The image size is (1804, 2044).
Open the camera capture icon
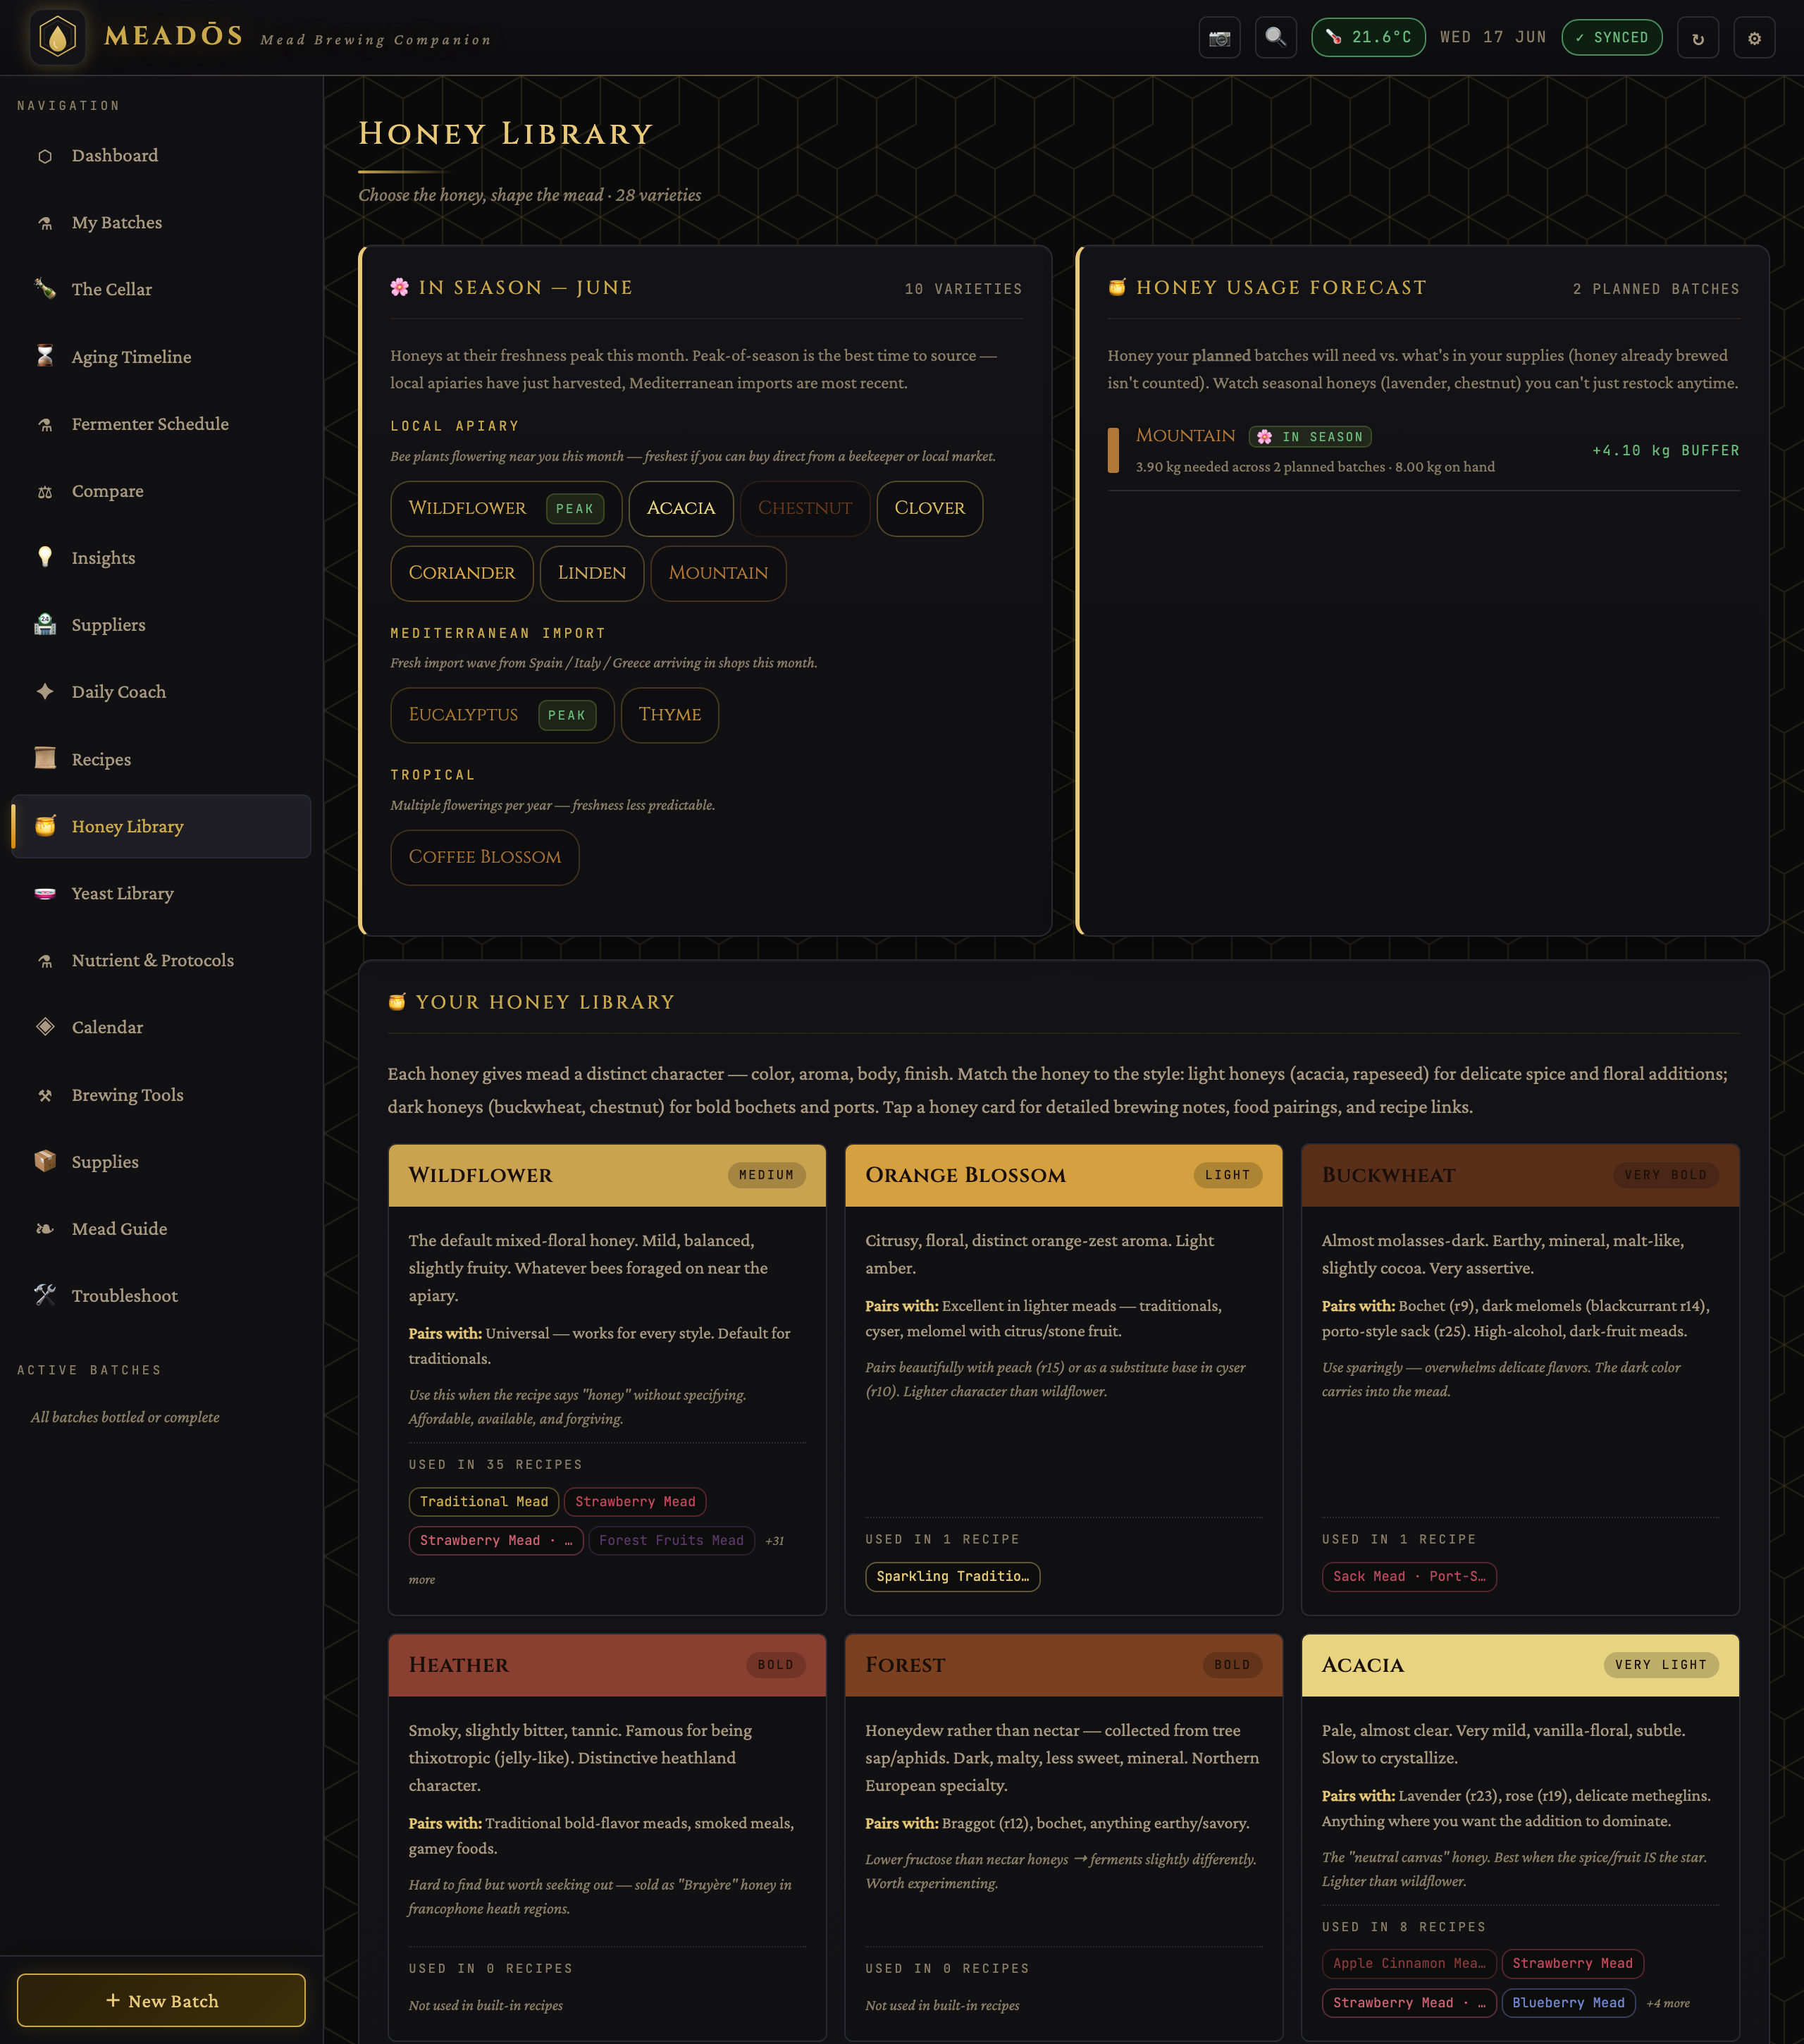1219,38
